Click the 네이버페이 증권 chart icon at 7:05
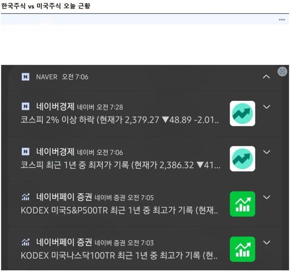This screenshot has height=274, width=291. [x=25, y=197]
